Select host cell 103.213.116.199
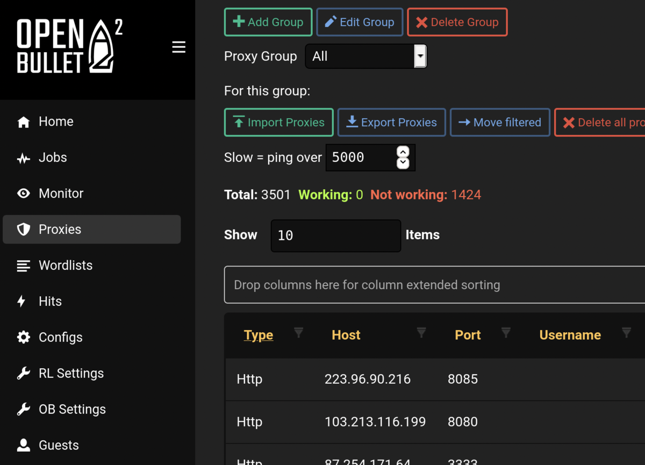The height and width of the screenshot is (465, 645). tap(375, 422)
